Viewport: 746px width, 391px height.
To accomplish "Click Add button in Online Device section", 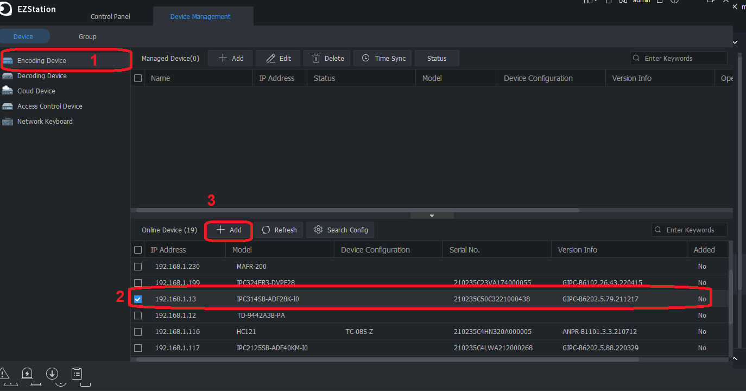I will point(229,230).
